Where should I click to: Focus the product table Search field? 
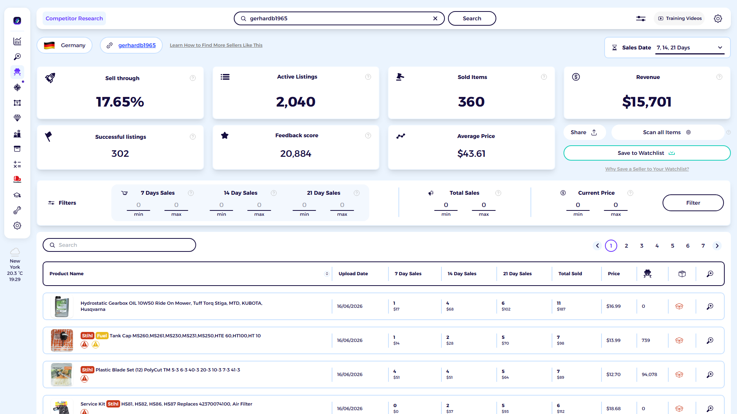pos(119,245)
